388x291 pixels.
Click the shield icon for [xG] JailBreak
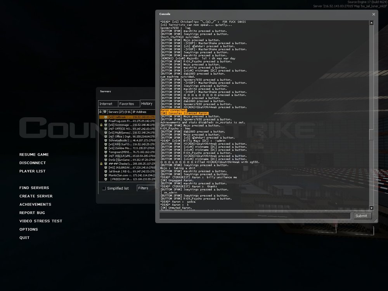(x=106, y=117)
